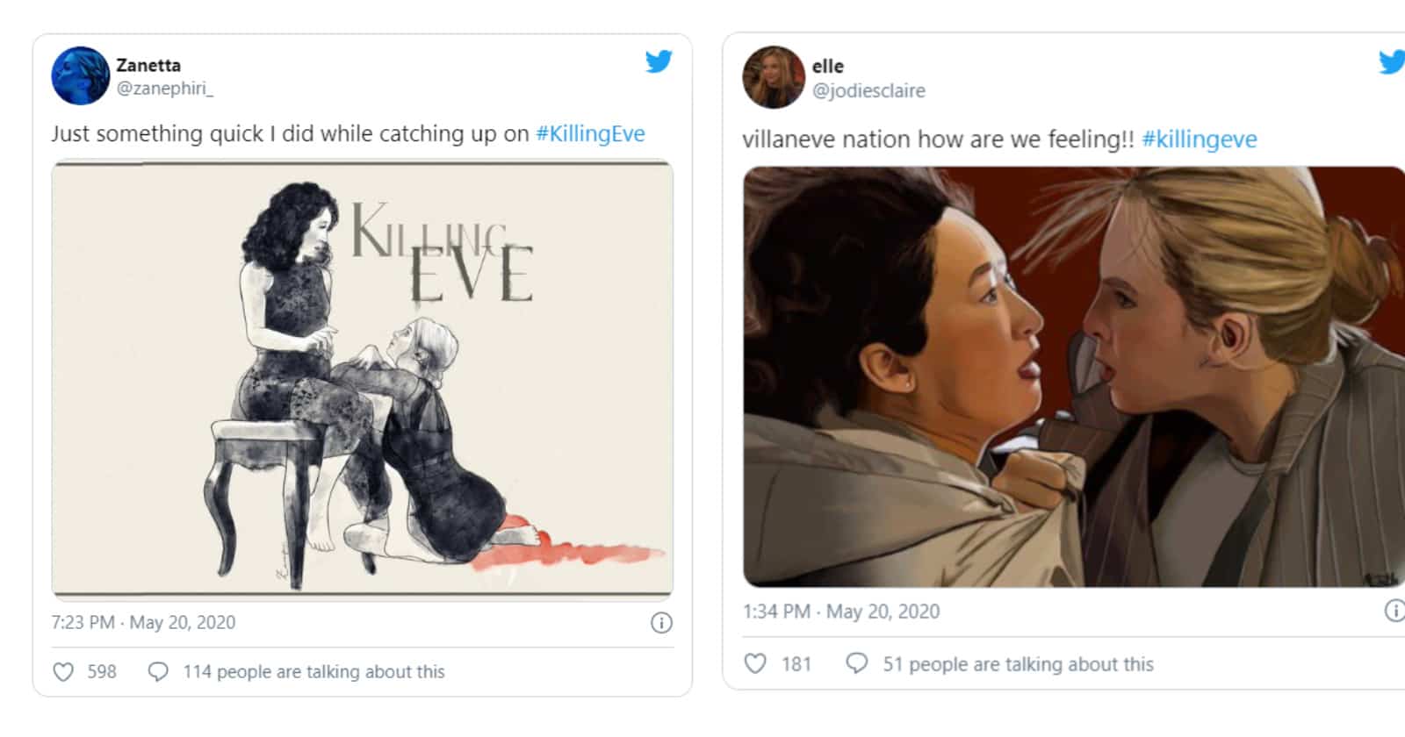Click the elle display name
The width and height of the screenshot is (1405, 737).
click(x=827, y=66)
